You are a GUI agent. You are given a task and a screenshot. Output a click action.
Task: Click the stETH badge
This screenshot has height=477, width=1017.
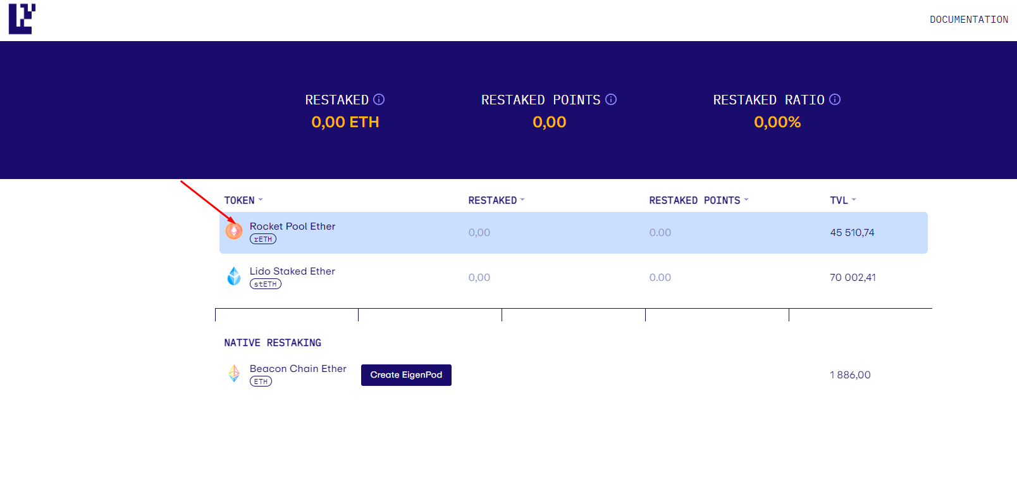pyautogui.click(x=266, y=284)
